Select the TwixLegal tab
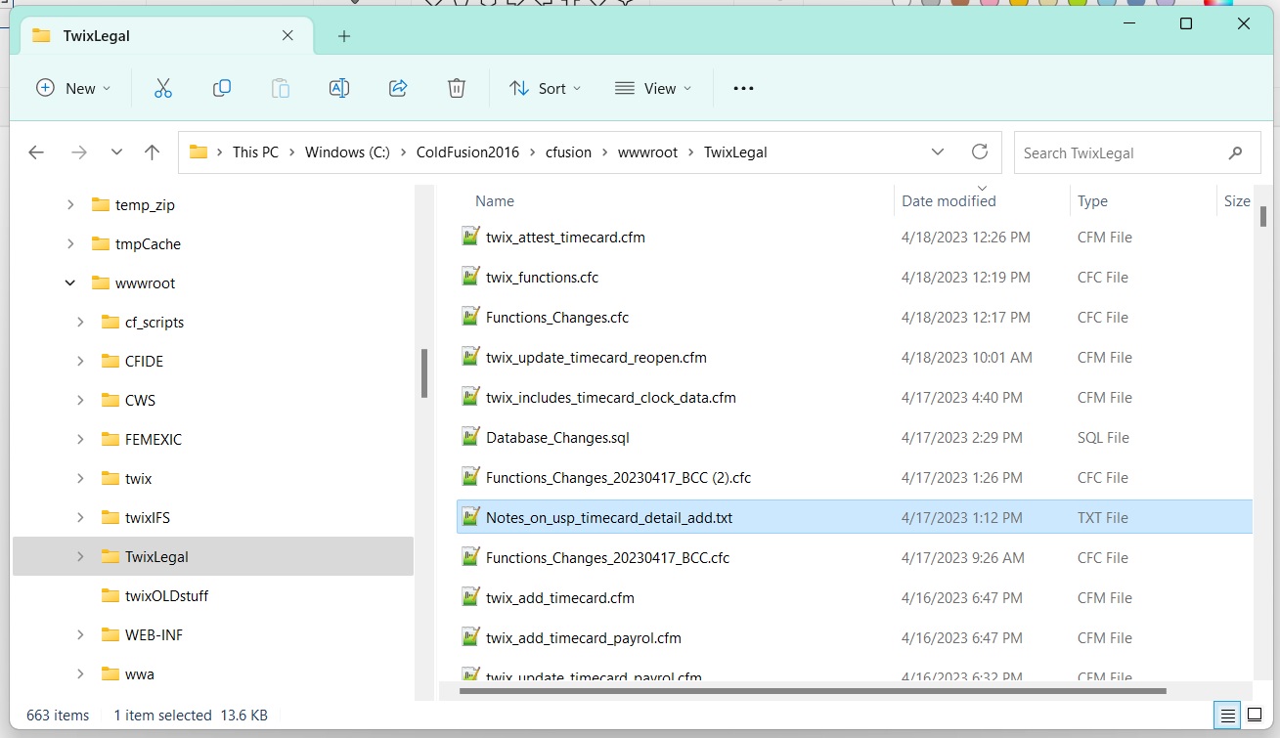The image size is (1280, 738). tap(147, 33)
